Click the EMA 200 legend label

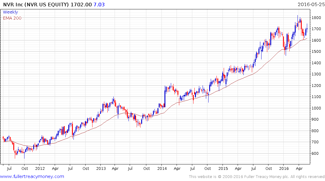(12, 18)
